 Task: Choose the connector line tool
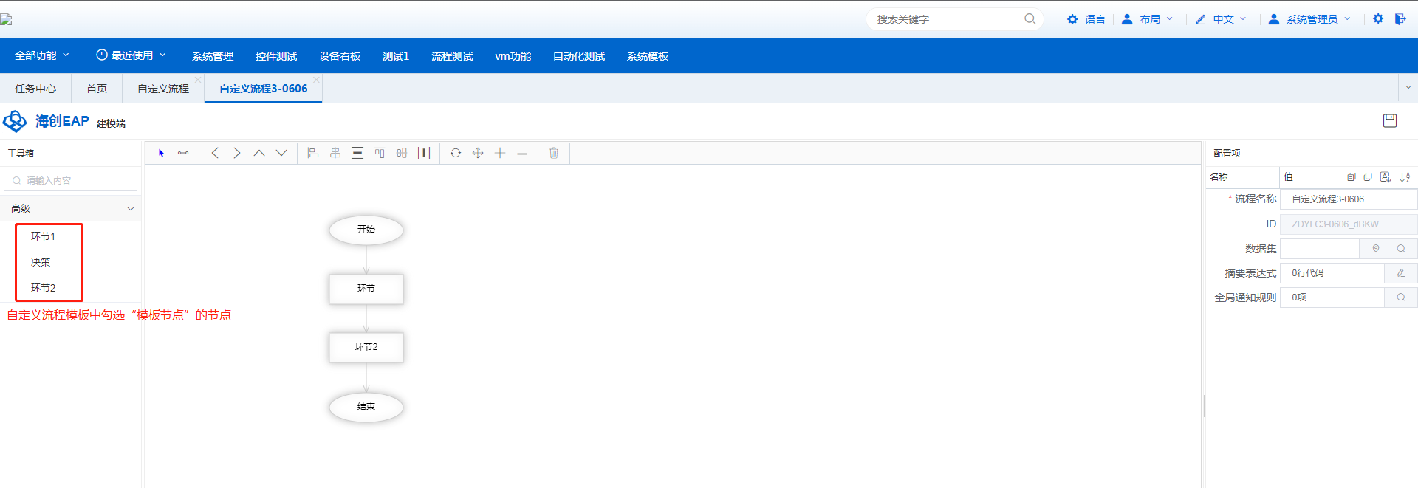click(183, 153)
